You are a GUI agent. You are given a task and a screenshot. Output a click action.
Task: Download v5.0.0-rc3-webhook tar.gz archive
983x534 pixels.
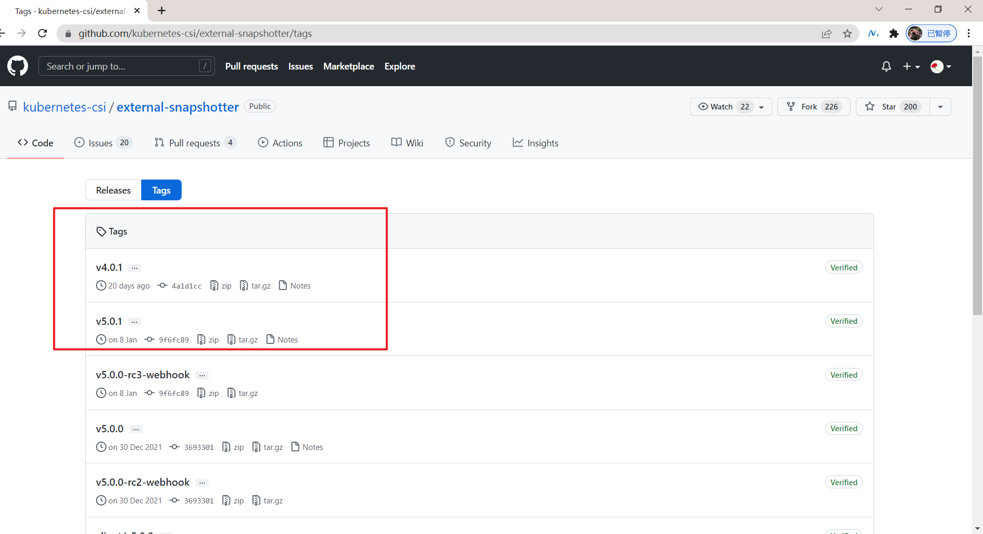pos(243,393)
